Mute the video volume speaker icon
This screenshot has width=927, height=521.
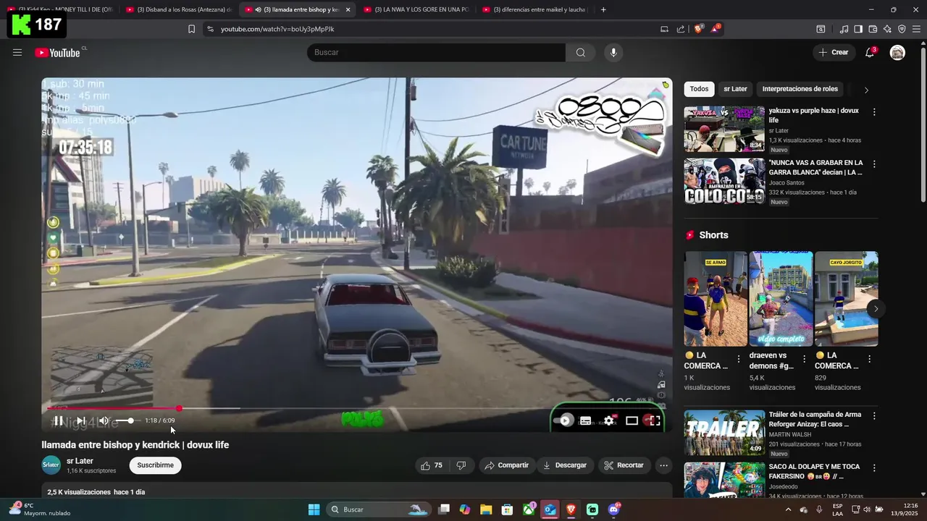104,420
